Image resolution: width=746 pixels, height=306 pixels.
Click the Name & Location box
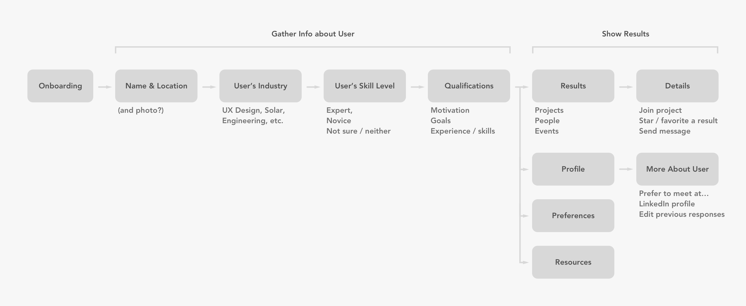(x=156, y=86)
